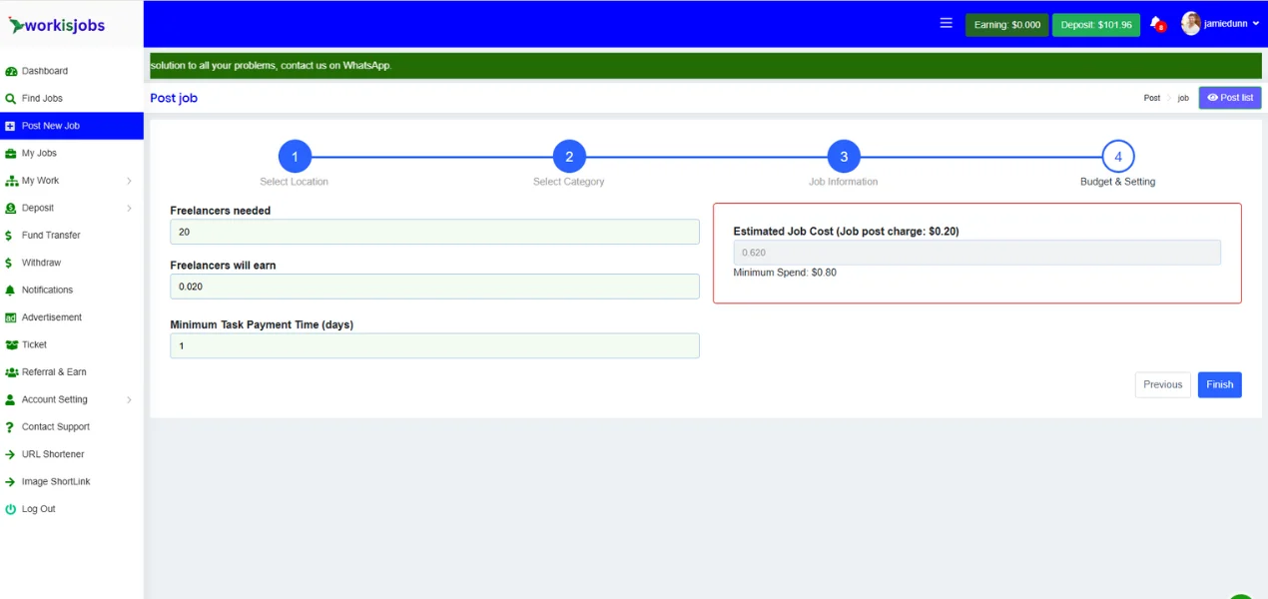Click the My Jobs briefcase icon
The height and width of the screenshot is (599, 1268).
click(x=11, y=154)
